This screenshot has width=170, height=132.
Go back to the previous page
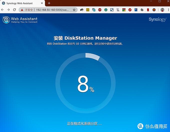[2, 10]
